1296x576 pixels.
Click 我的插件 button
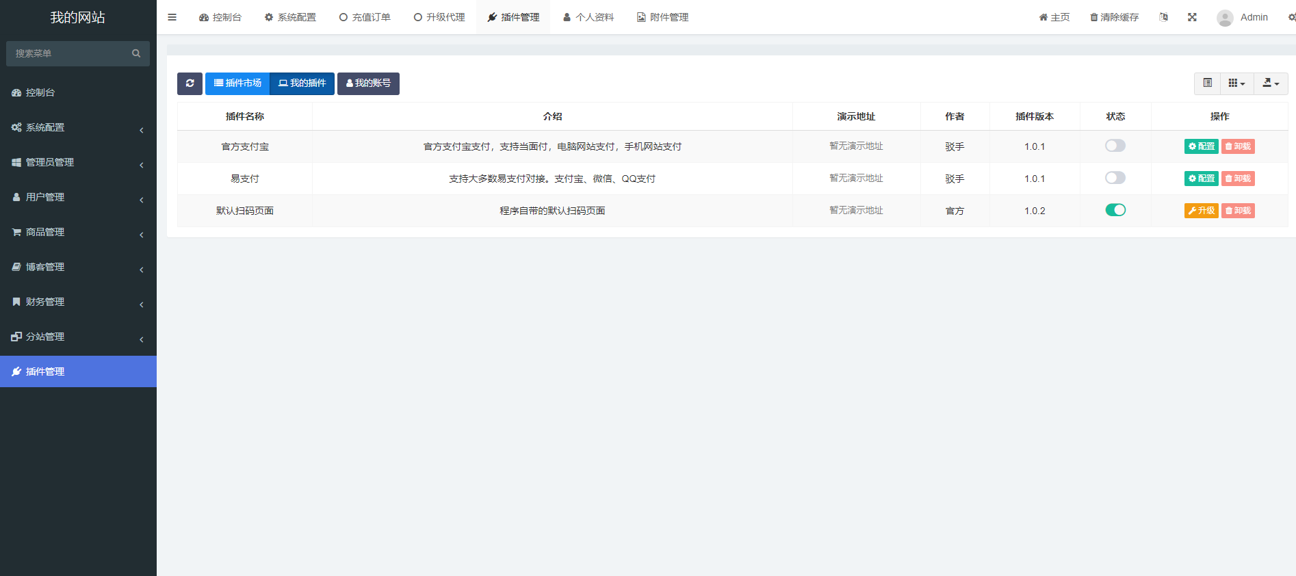(302, 83)
